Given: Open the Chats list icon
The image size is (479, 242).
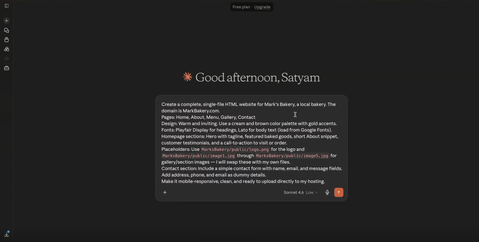Looking at the screenshot, I should coord(6,30).
